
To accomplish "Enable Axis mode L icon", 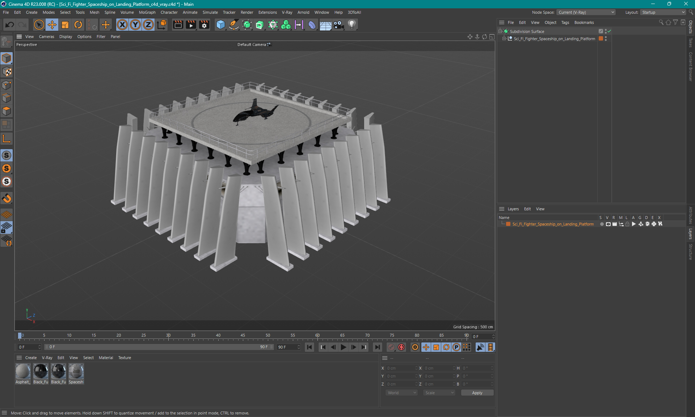I will (7, 139).
